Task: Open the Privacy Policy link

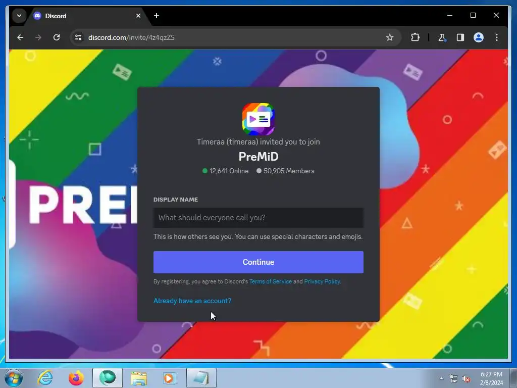Action: (x=322, y=281)
